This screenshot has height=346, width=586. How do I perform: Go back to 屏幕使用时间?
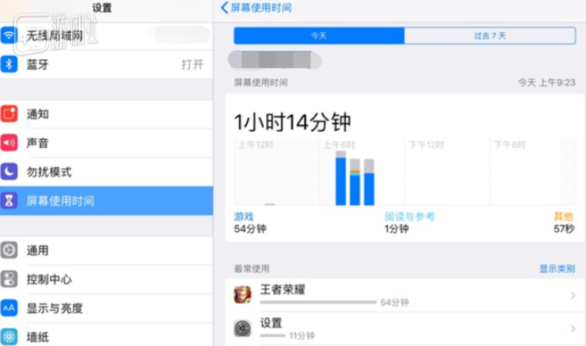click(x=256, y=8)
